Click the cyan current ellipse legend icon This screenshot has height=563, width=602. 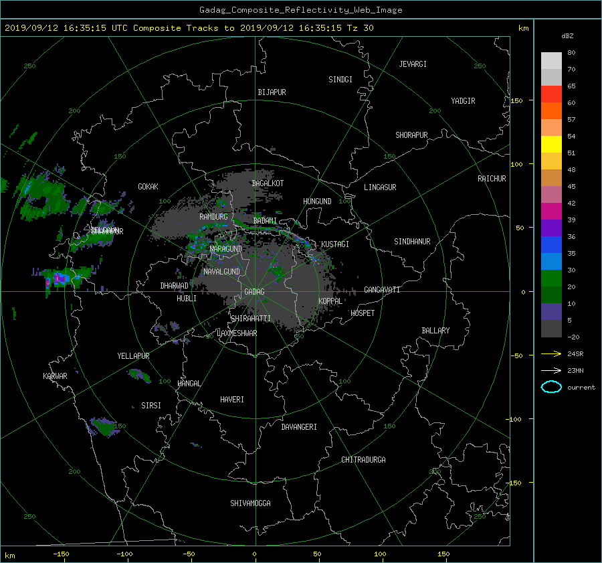551,387
